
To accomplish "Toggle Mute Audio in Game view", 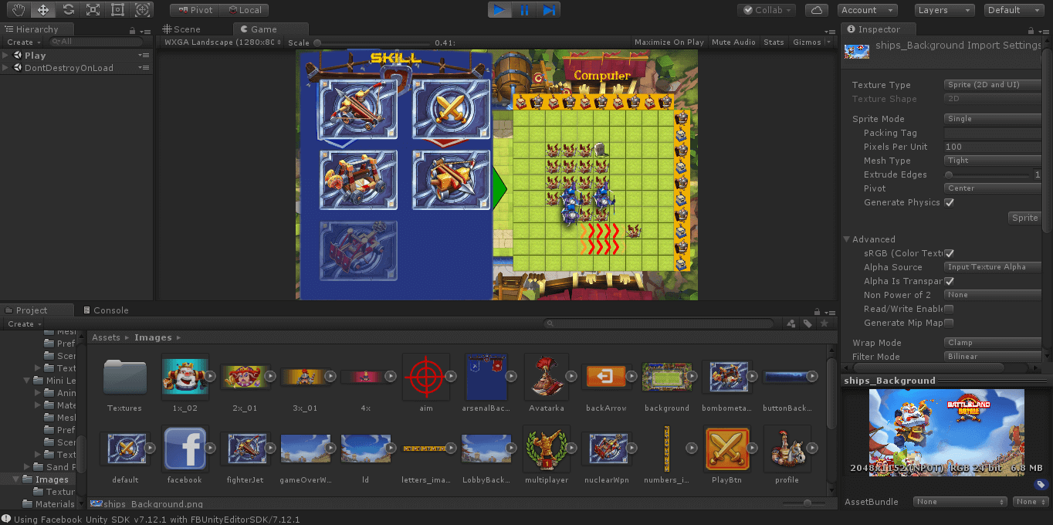I will point(733,42).
